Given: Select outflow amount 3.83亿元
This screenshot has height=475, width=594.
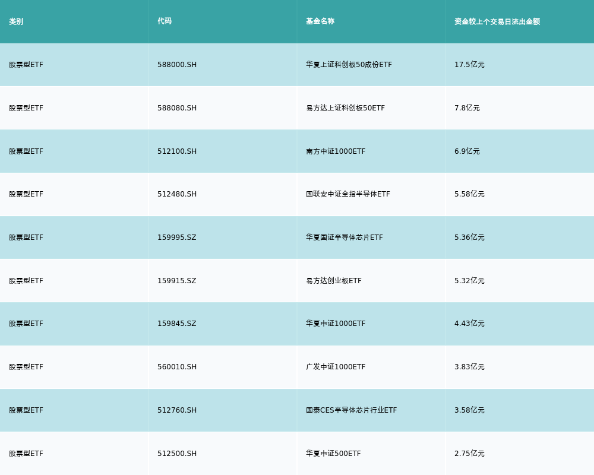Looking at the screenshot, I should [x=469, y=367].
